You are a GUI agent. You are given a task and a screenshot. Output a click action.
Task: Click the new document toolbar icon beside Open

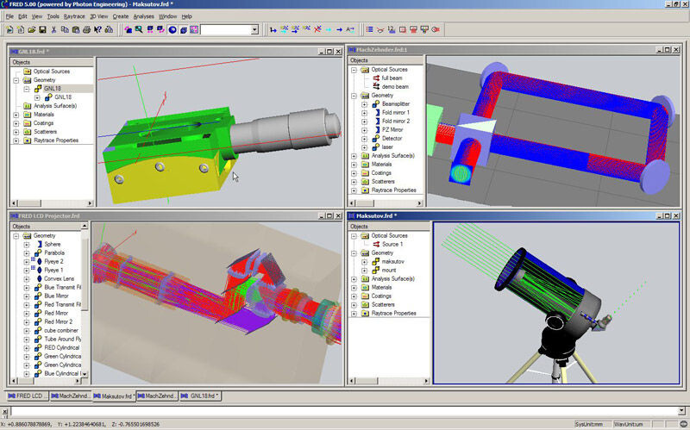point(20,29)
